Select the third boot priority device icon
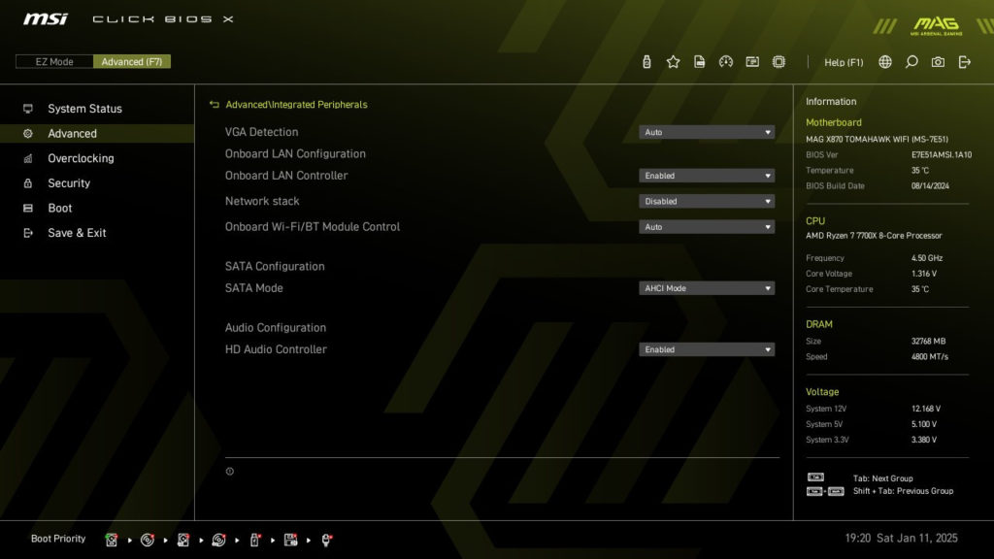 click(183, 540)
